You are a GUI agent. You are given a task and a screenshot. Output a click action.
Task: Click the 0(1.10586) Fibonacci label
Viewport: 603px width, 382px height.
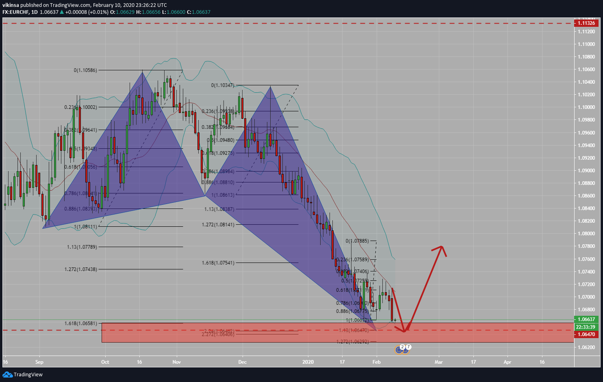click(x=85, y=70)
